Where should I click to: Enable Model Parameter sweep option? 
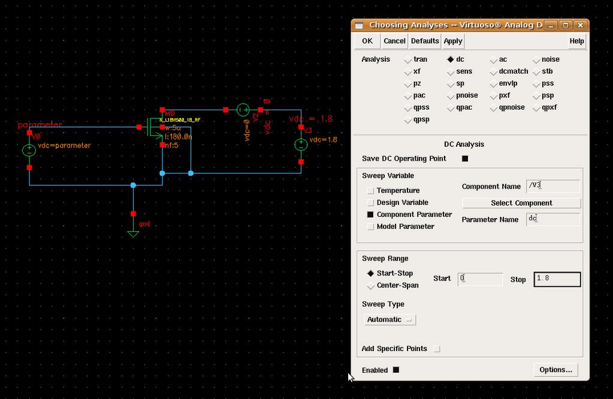coord(370,226)
